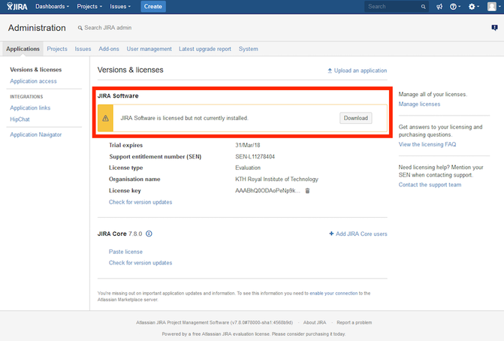Expand the Issues dropdown menu
This screenshot has width=504, height=341.
click(120, 7)
